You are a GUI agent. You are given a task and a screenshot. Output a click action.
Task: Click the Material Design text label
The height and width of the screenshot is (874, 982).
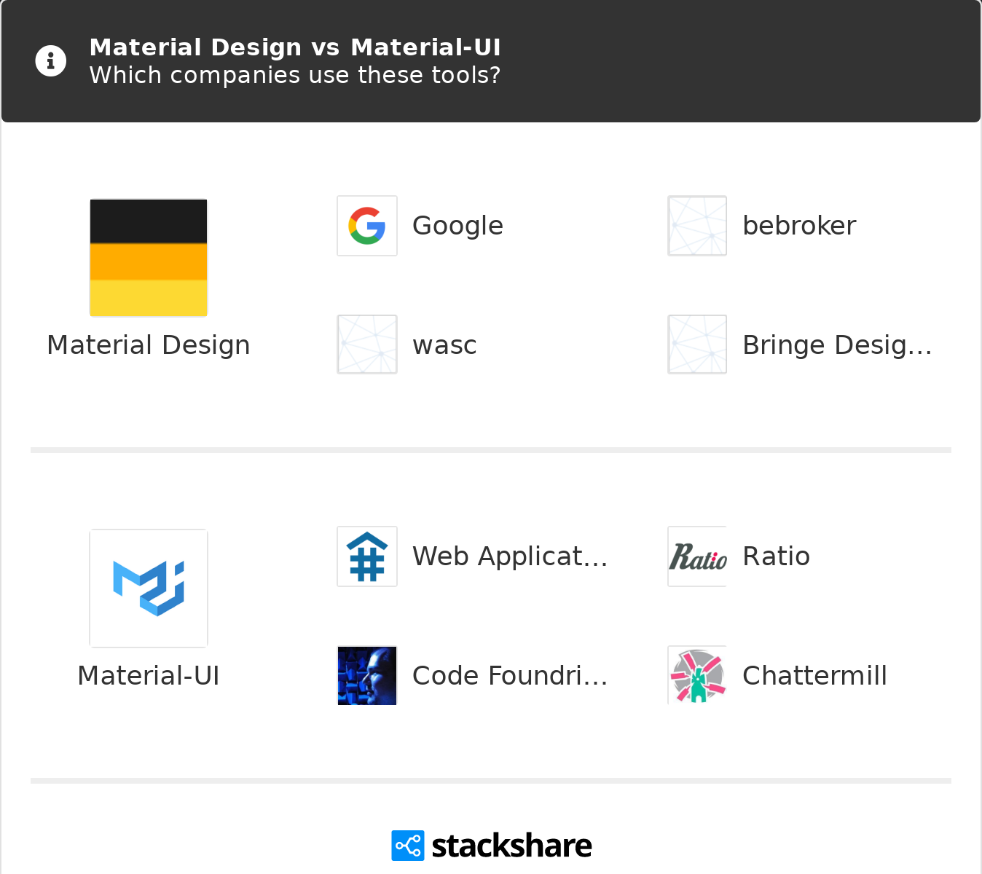coord(149,345)
